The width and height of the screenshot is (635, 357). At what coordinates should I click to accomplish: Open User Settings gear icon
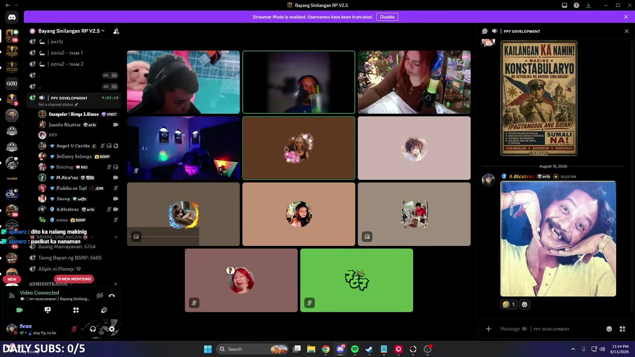(x=112, y=329)
